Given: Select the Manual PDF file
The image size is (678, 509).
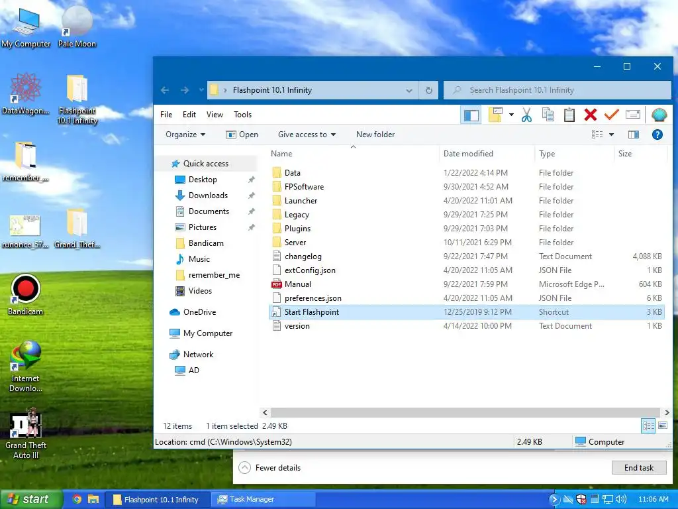Looking at the screenshot, I should tap(297, 284).
